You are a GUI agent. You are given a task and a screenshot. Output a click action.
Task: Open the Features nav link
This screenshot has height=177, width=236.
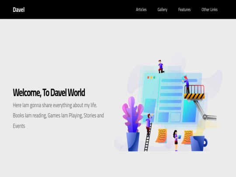coord(184,10)
